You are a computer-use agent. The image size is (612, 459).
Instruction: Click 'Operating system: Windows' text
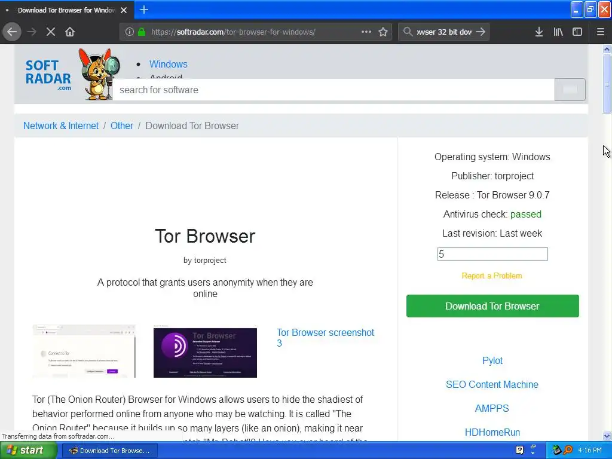click(x=492, y=157)
